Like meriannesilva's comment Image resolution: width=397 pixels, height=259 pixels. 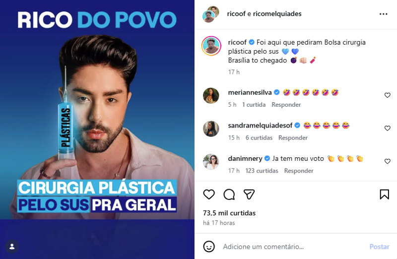pos(388,95)
